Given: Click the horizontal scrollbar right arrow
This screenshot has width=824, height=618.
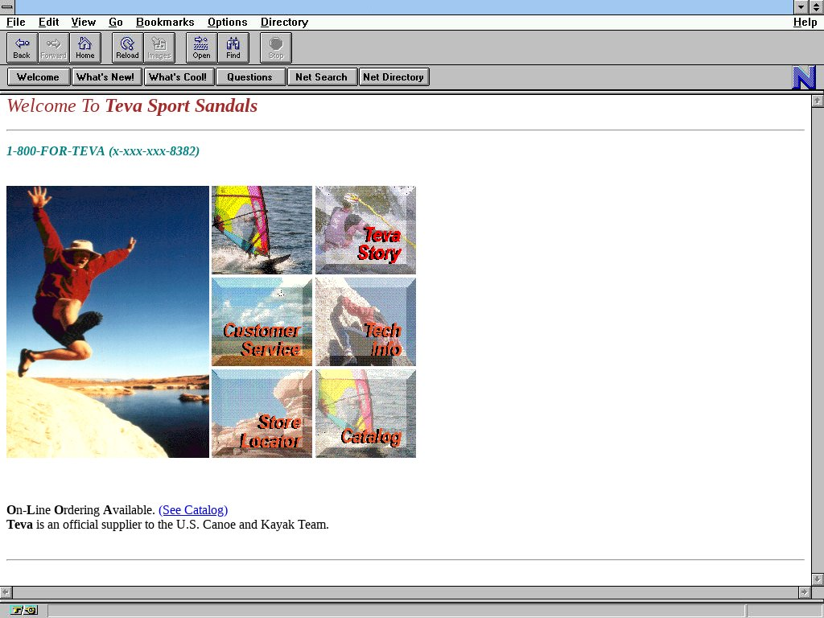Looking at the screenshot, I should (x=804, y=592).
